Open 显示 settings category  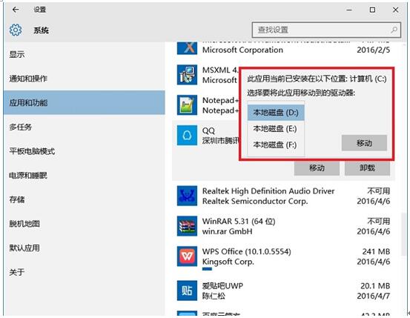85,54
